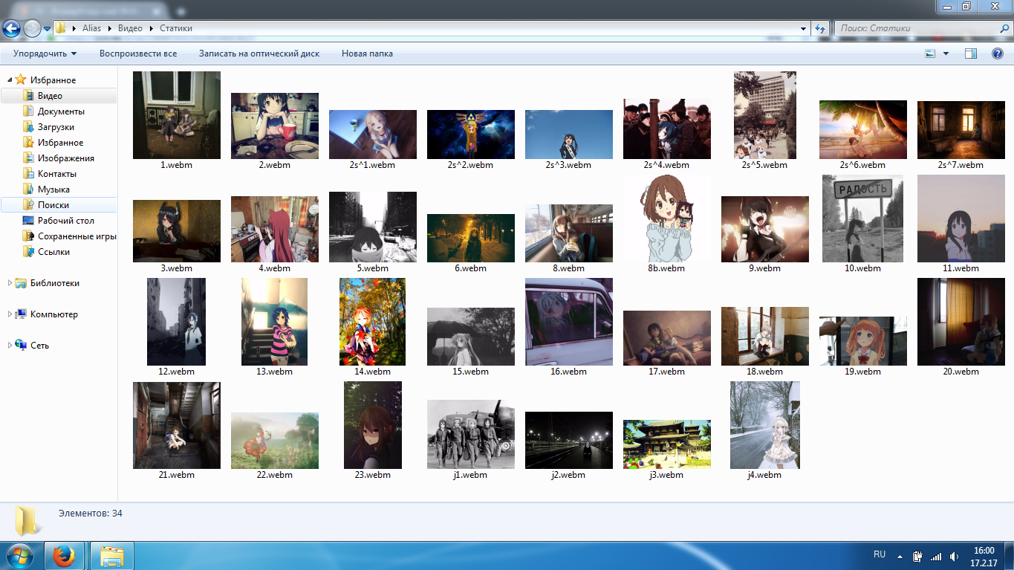The height and width of the screenshot is (570, 1014).
Task: Select the "Компьютер" sidebar item
Action: click(53, 314)
